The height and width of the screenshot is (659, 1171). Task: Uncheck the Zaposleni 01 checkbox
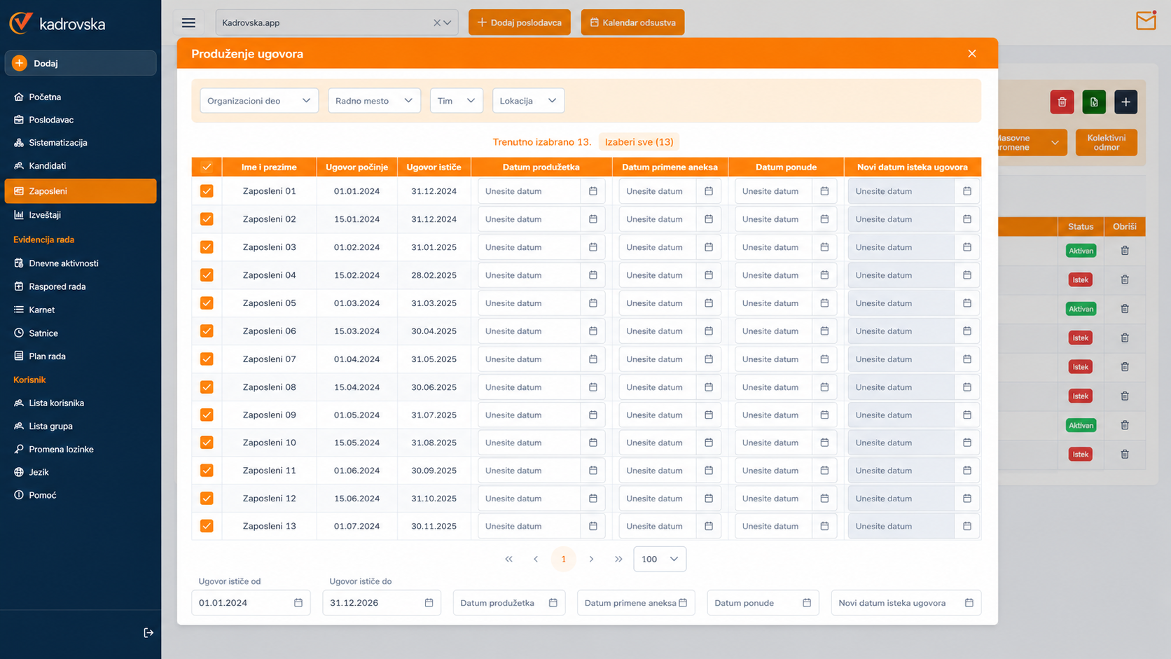[x=207, y=191]
